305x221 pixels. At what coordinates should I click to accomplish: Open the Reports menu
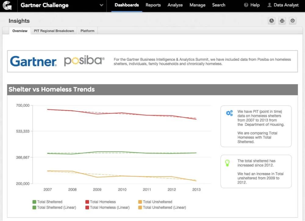pos(153,5)
